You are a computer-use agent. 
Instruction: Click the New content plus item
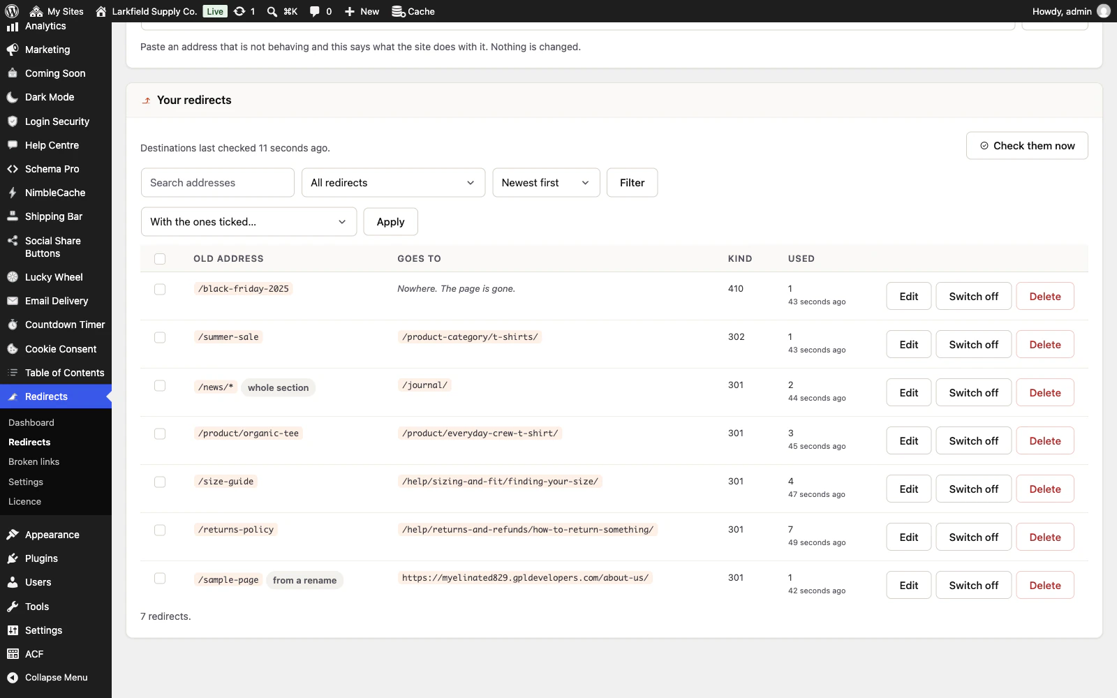point(362,11)
